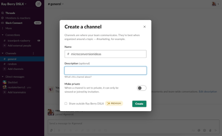Toggle the Make private switch

click(141, 88)
